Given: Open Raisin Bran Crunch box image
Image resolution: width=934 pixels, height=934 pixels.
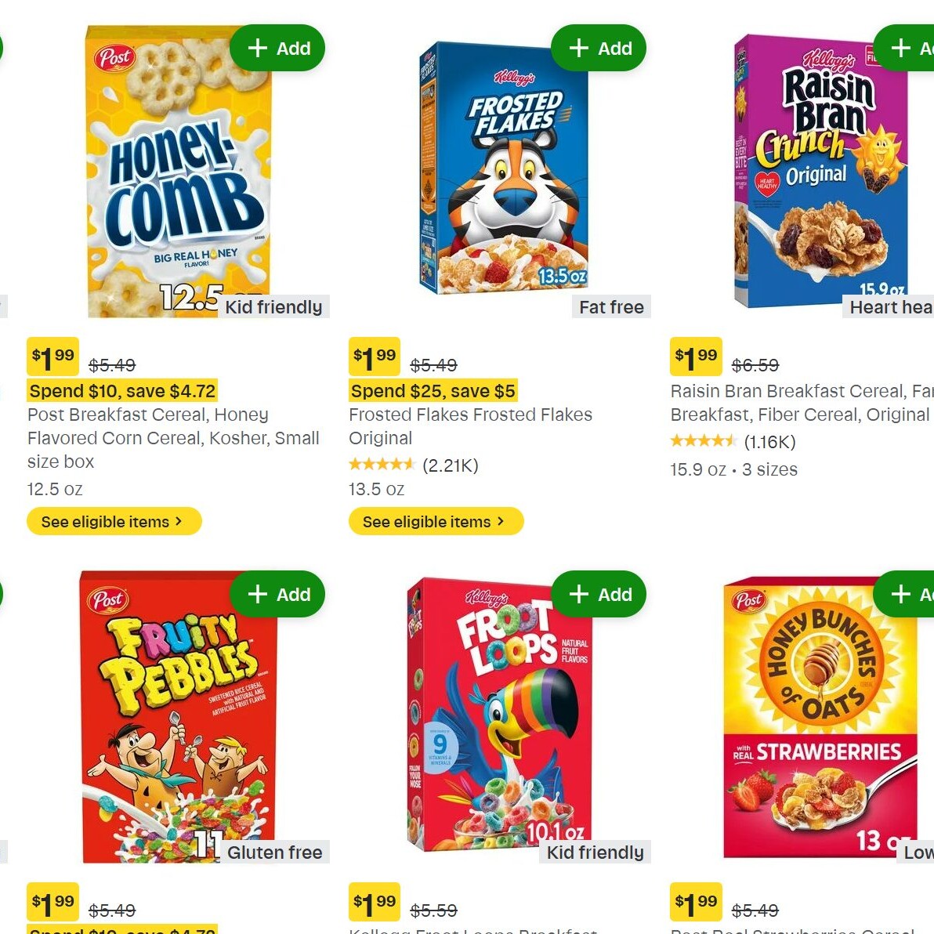Looking at the screenshot, I should [x=819, y=172].
